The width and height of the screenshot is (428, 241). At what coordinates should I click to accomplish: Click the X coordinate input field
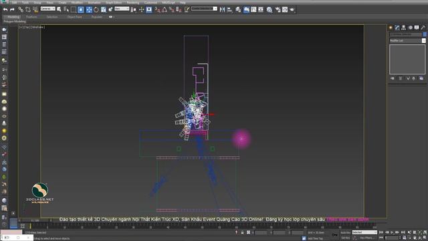point(261,232)
